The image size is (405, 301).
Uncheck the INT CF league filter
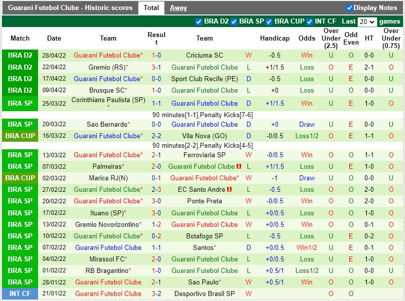(309, 22)
